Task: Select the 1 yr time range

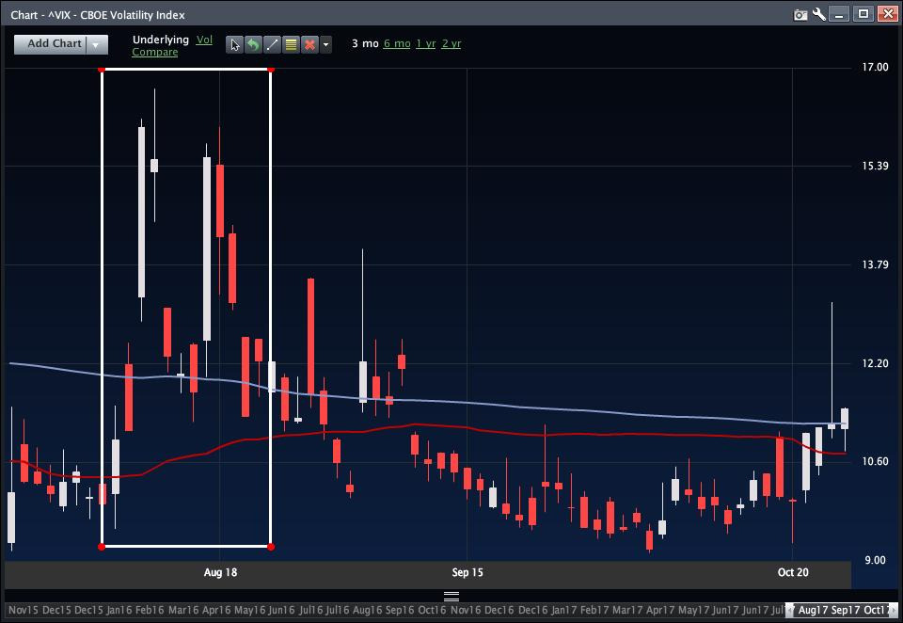Action: (425, 44)
